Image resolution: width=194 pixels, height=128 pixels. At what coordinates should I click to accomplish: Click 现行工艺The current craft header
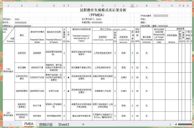coord(113,29)
